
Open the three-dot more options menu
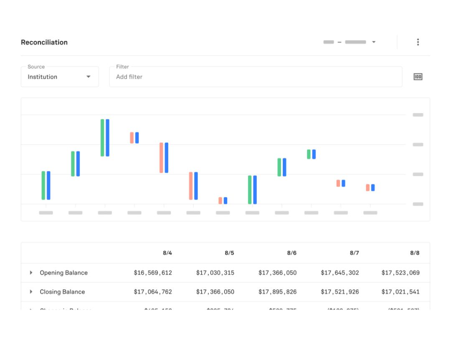418,42
